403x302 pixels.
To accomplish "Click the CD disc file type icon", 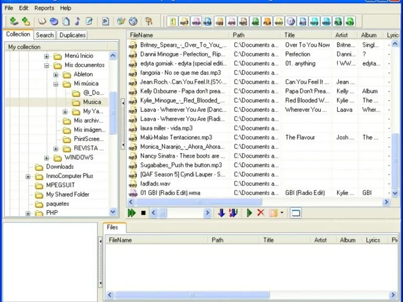I will (x=291, y=22).
